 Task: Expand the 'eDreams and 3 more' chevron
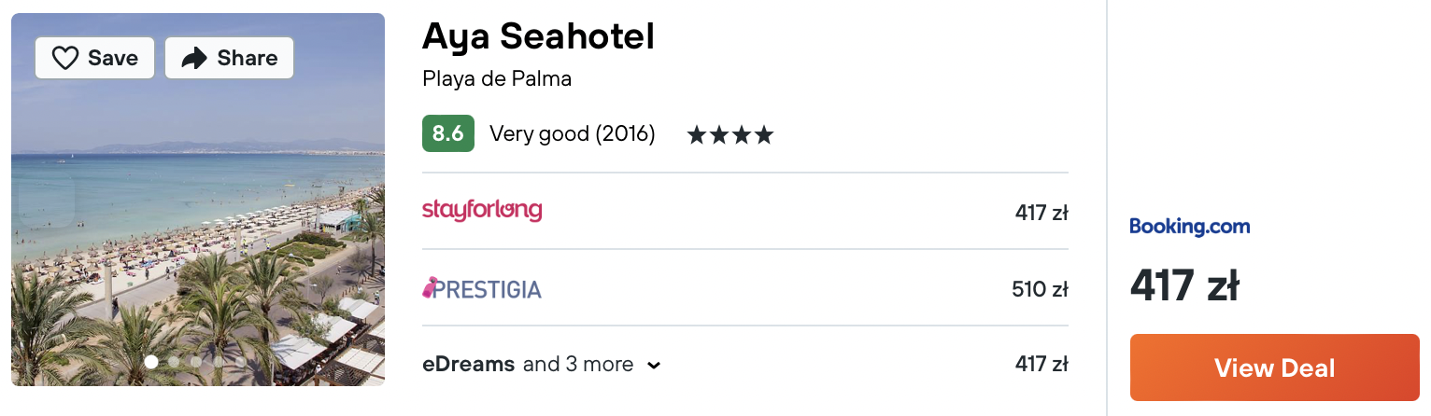(x=654, y=366)
